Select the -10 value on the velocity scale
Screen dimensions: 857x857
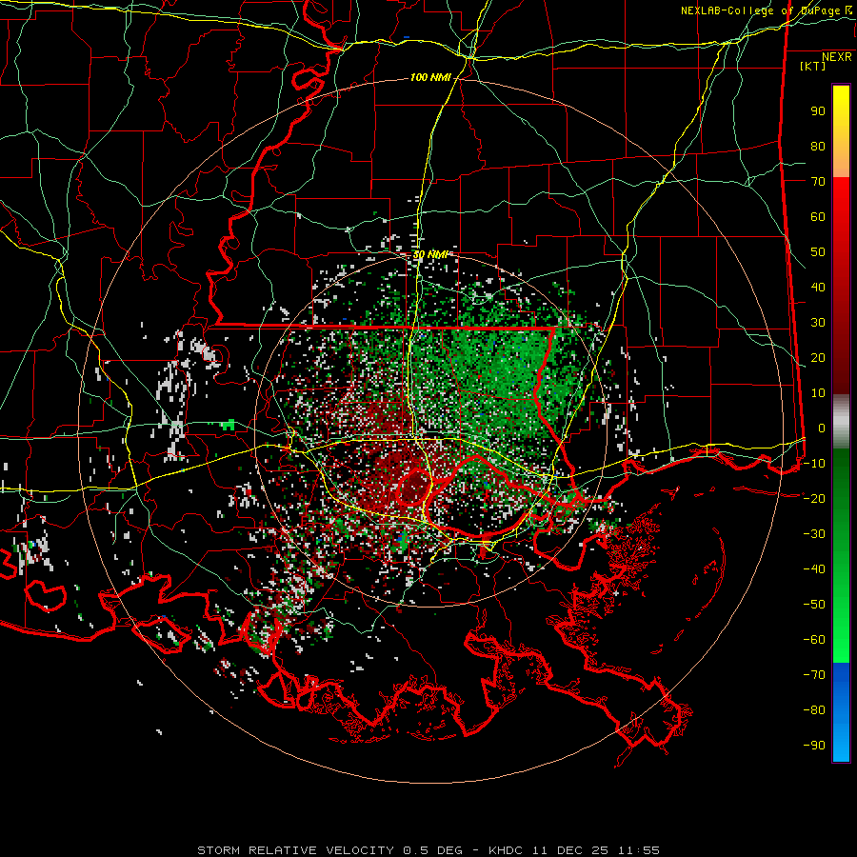click(x=814, y=464)
